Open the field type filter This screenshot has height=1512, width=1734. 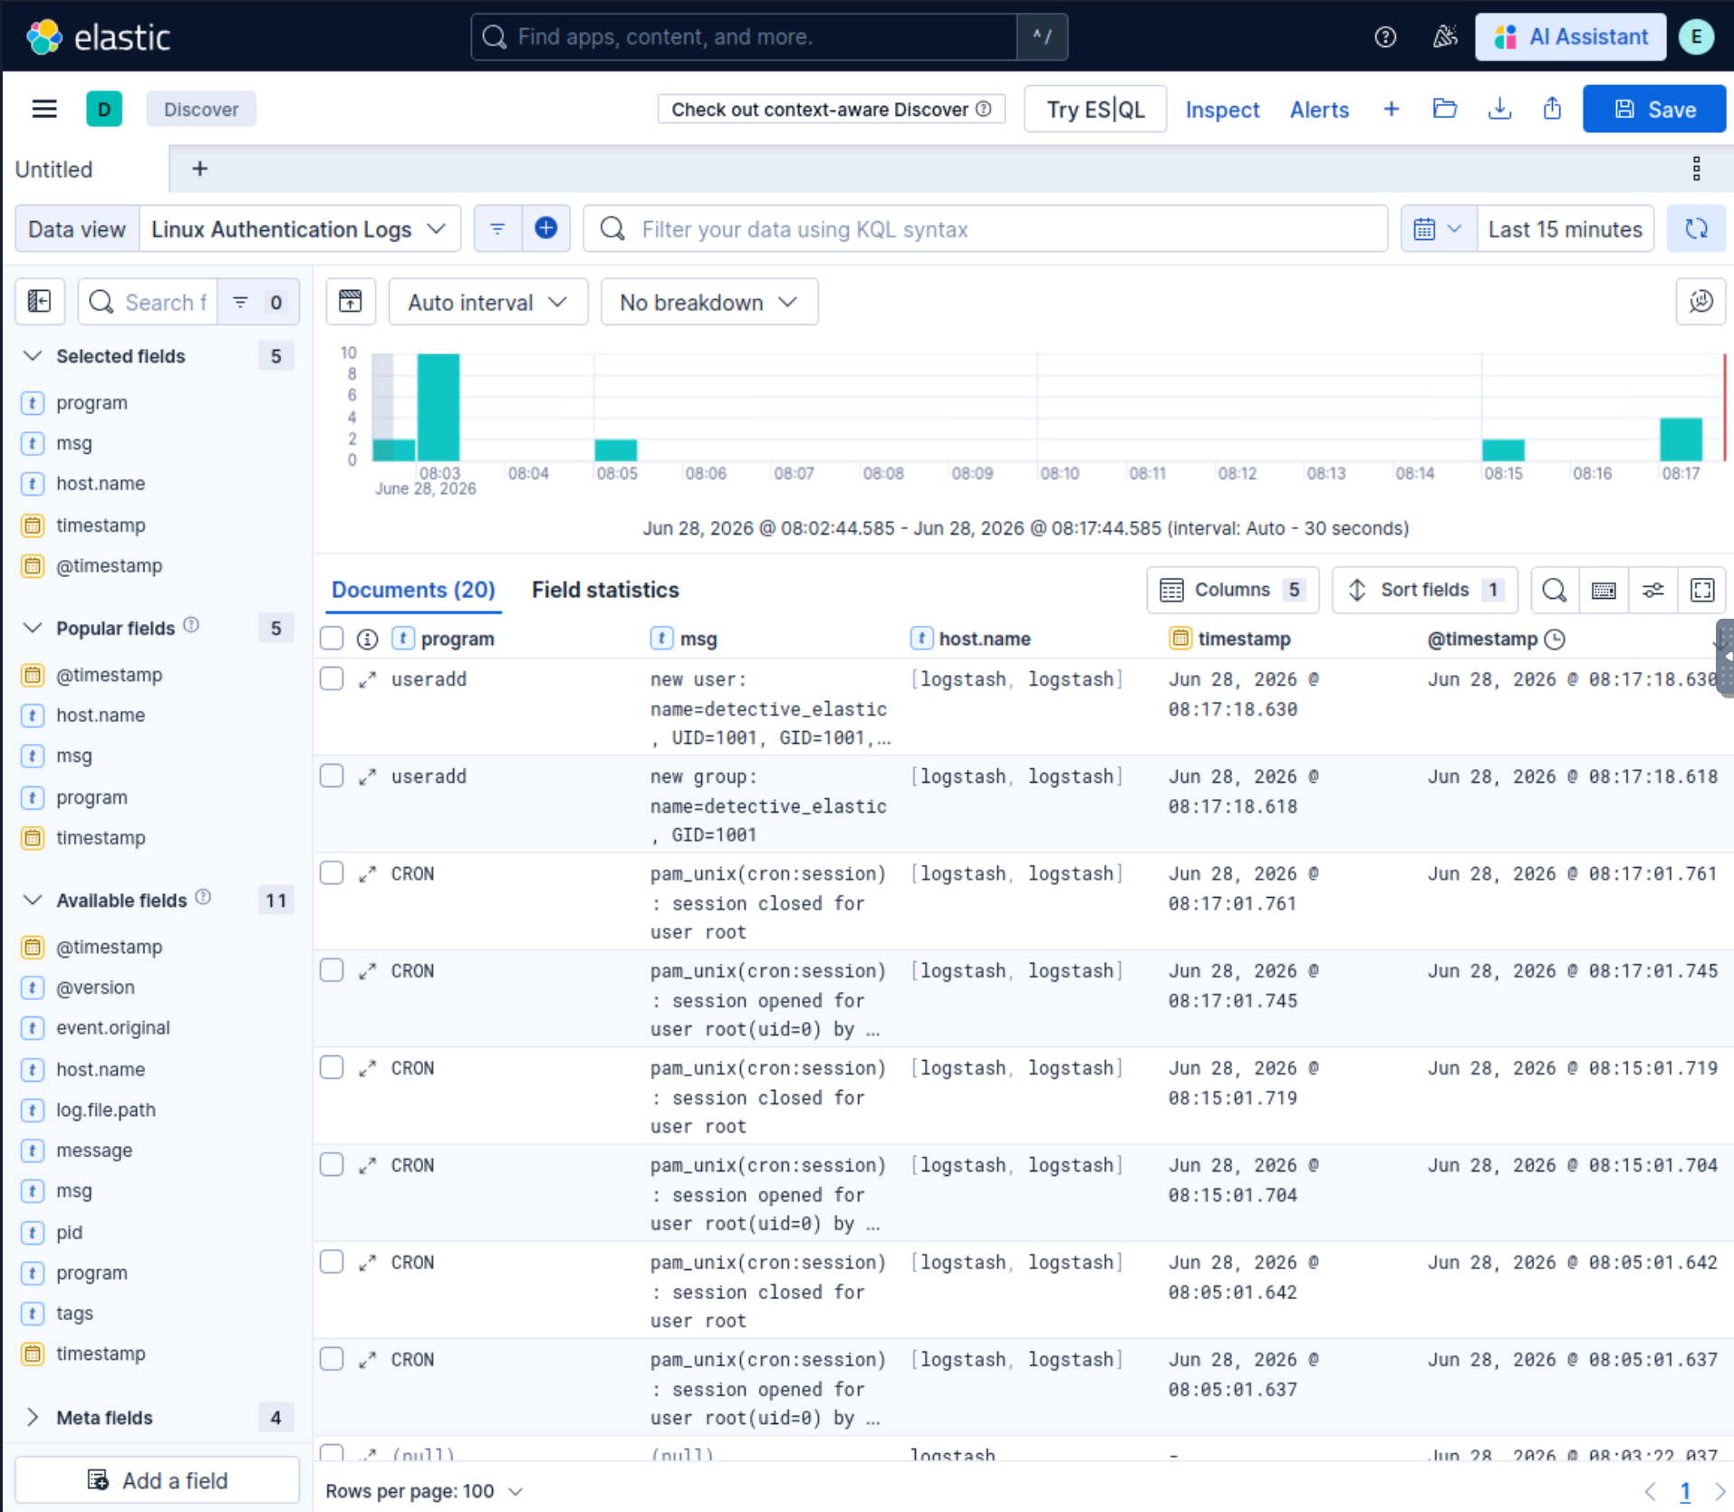pos(257,302)
